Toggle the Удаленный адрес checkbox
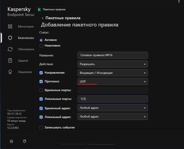 click(x=41, y=108)
